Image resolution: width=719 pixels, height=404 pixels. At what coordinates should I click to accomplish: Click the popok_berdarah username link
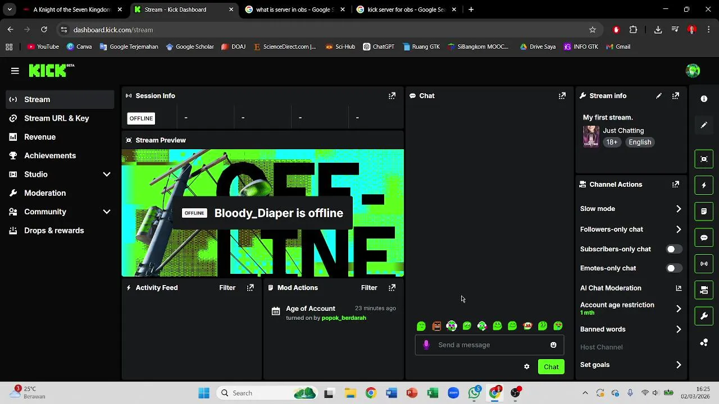[344, 318]
